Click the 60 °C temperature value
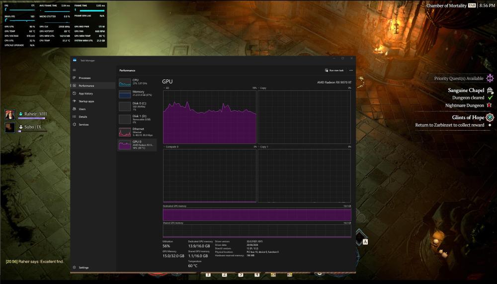This screenshot has height=284, width=497. coord(193,266)
